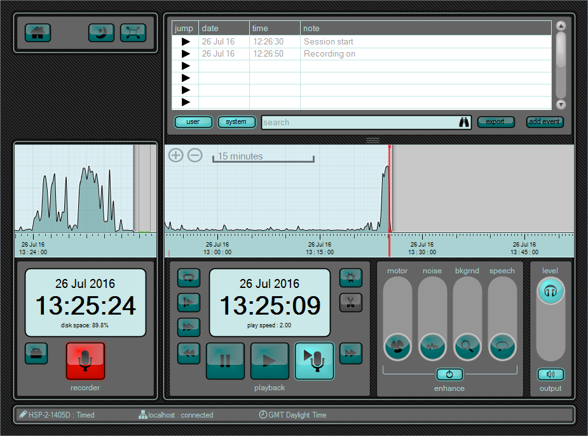Screen dimensions: 588x436
Task: Click the loop playback icon
Action: 189,277
